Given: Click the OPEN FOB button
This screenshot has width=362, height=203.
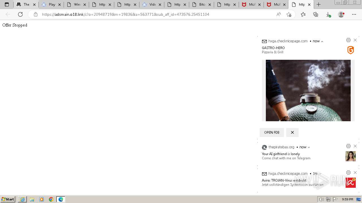Looking at the screenshot, I should tap(272, 133).
